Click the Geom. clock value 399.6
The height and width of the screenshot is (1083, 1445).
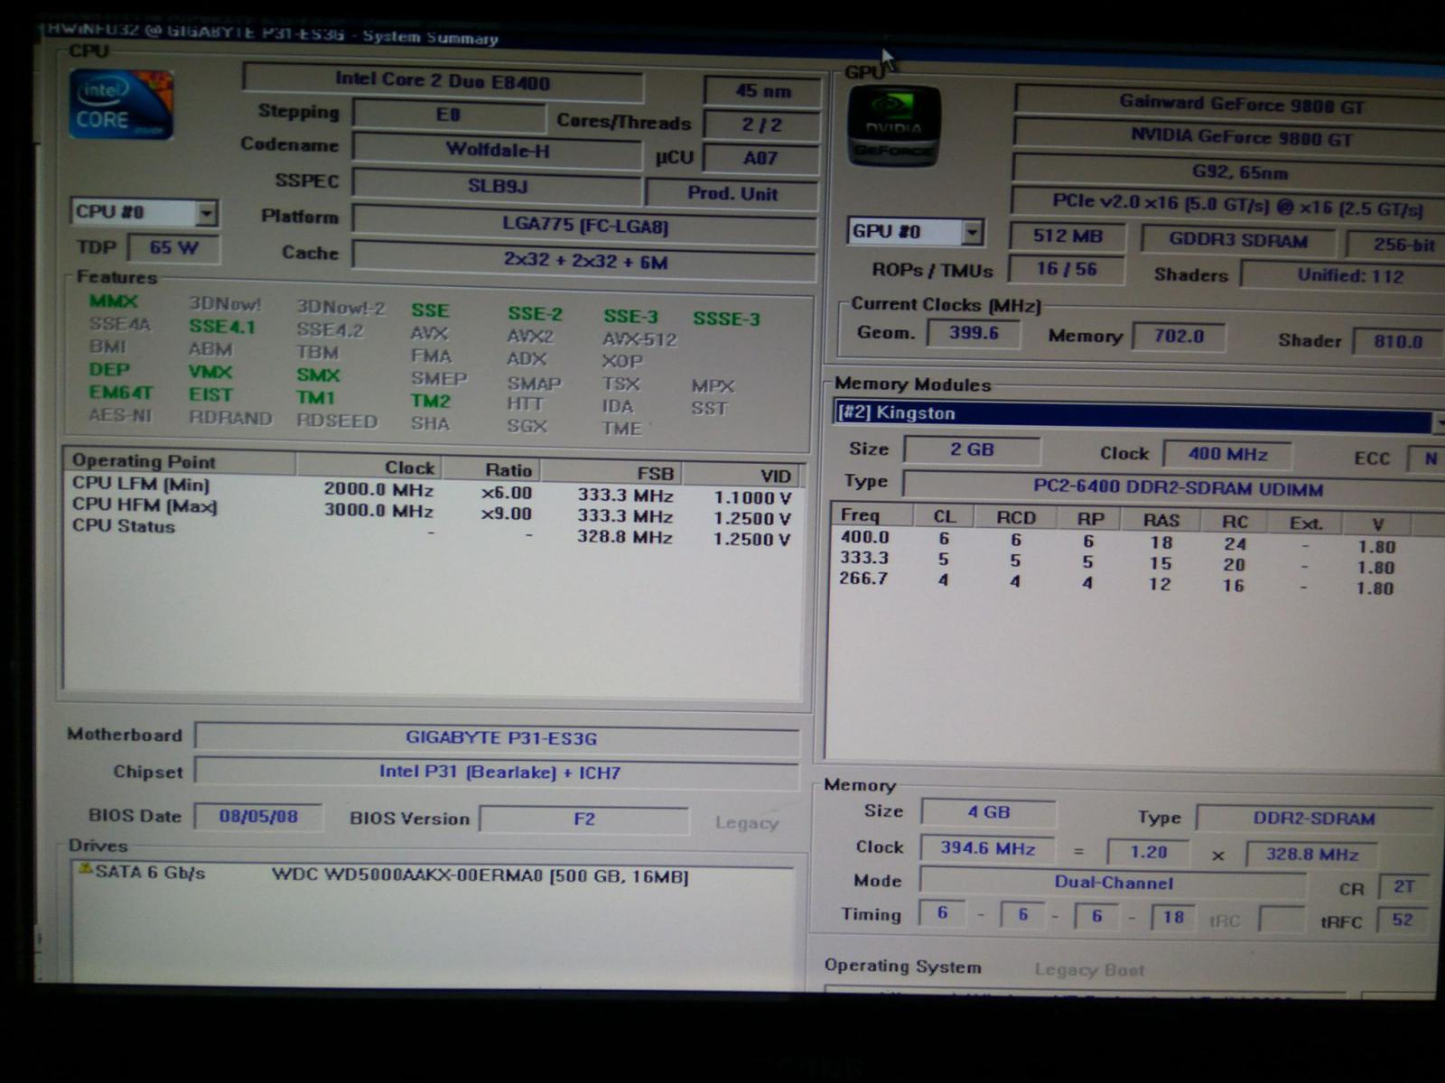(974, 332)
